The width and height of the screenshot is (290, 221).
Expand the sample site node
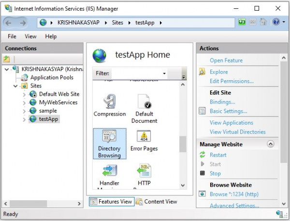tap(24, 111)
